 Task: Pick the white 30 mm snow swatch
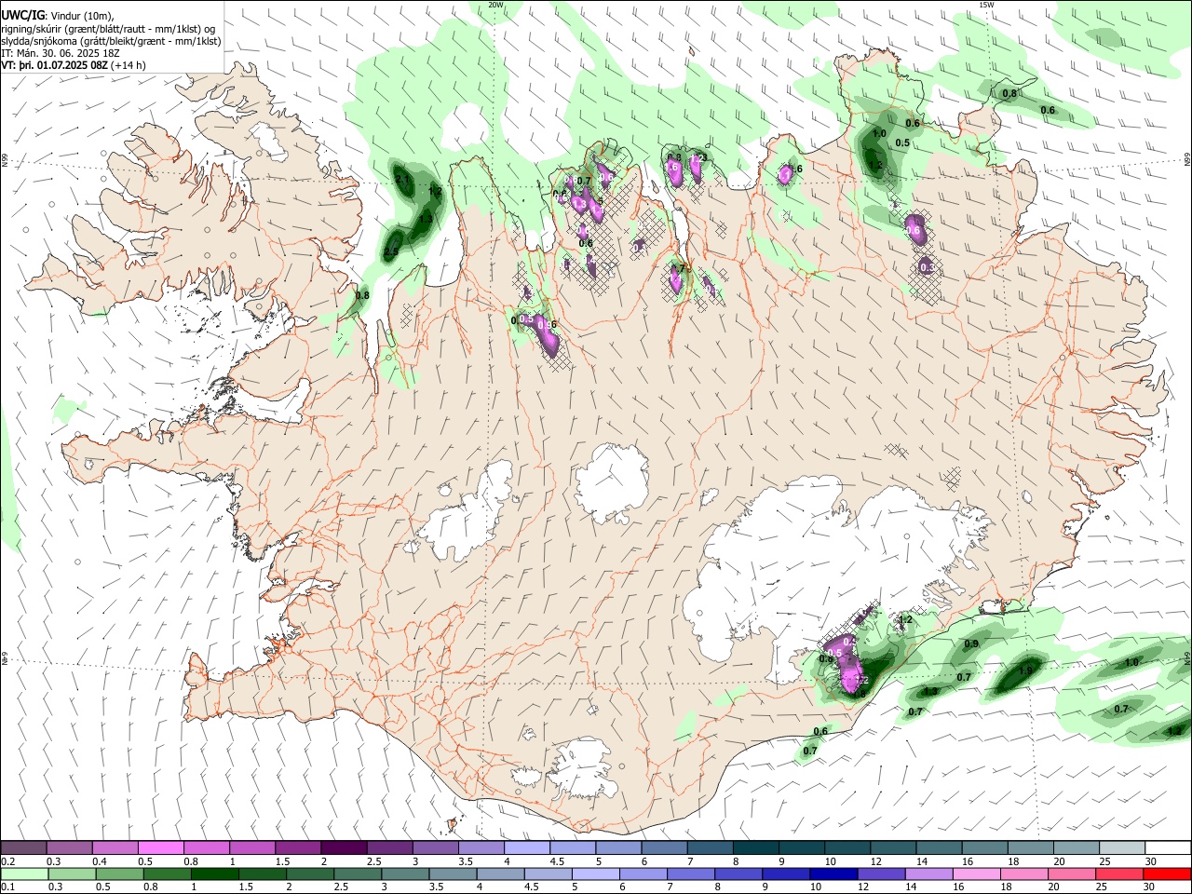[x=1168, y=848]
